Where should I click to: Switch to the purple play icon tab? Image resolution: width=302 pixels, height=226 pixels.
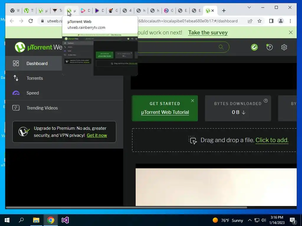tap(100, 11)
